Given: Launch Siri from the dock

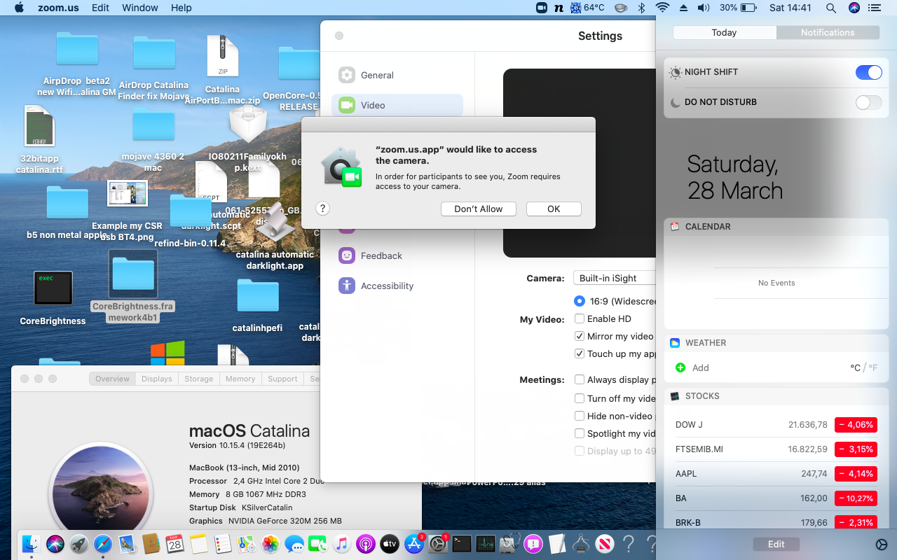Looking at the screenshot, I should point(55,544).
